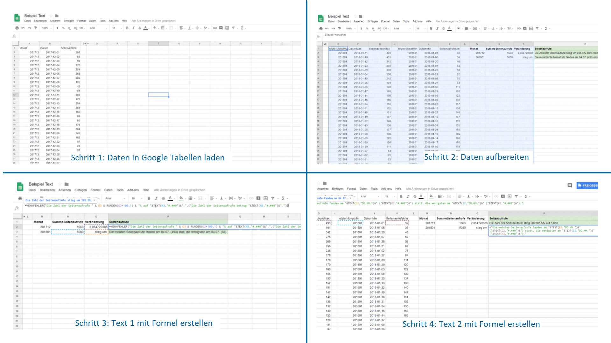Open the Einfügen menu in Schritt 1
This screenshot has height=343, width=611.
tap(69, 21)
